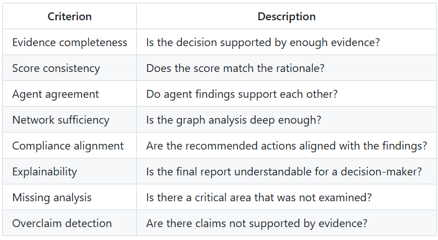This screenshot has height=240, width=438.
Task: Click text about claims not supported by evidence
Action: tap(257, 223)
